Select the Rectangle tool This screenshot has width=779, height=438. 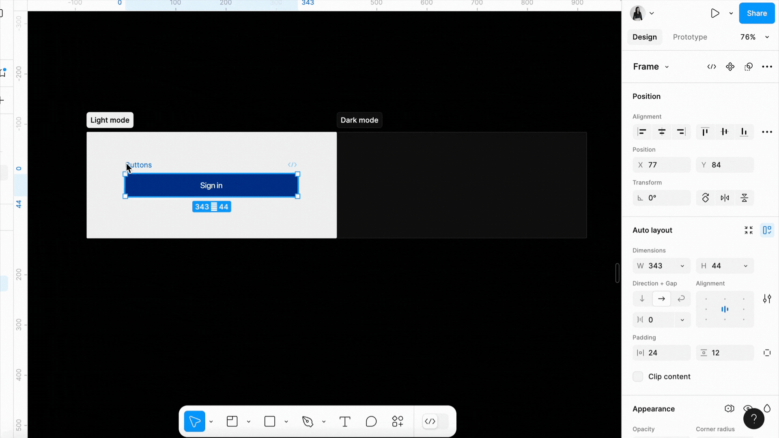[x=270, y=421]
